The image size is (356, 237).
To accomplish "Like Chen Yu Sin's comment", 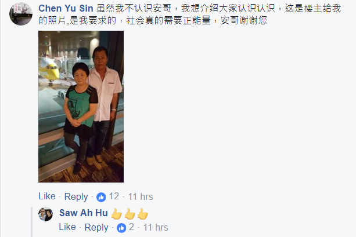I will (47, 196).
